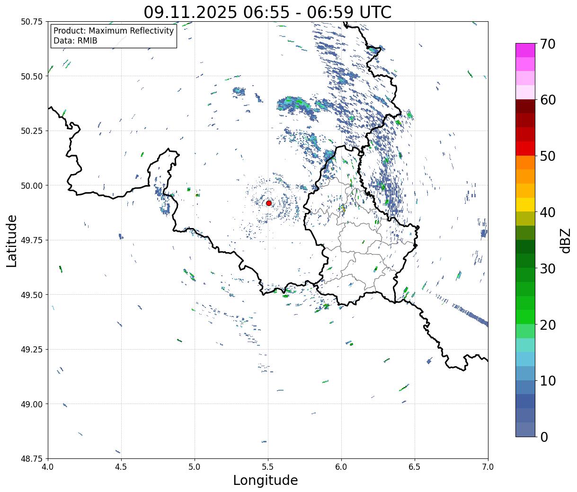
Task: Click the bright green 20 dBZ colorbar segment
Action: point(525,316)
